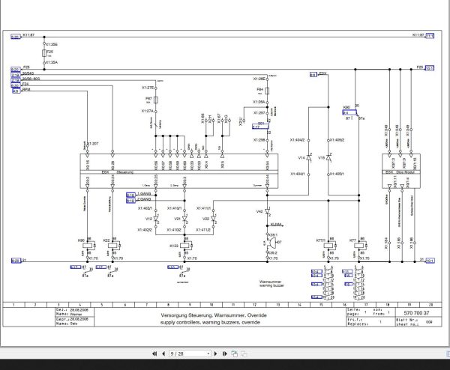
Task: Follow first contact link below K77/1 relay
Action: (316, 271)
